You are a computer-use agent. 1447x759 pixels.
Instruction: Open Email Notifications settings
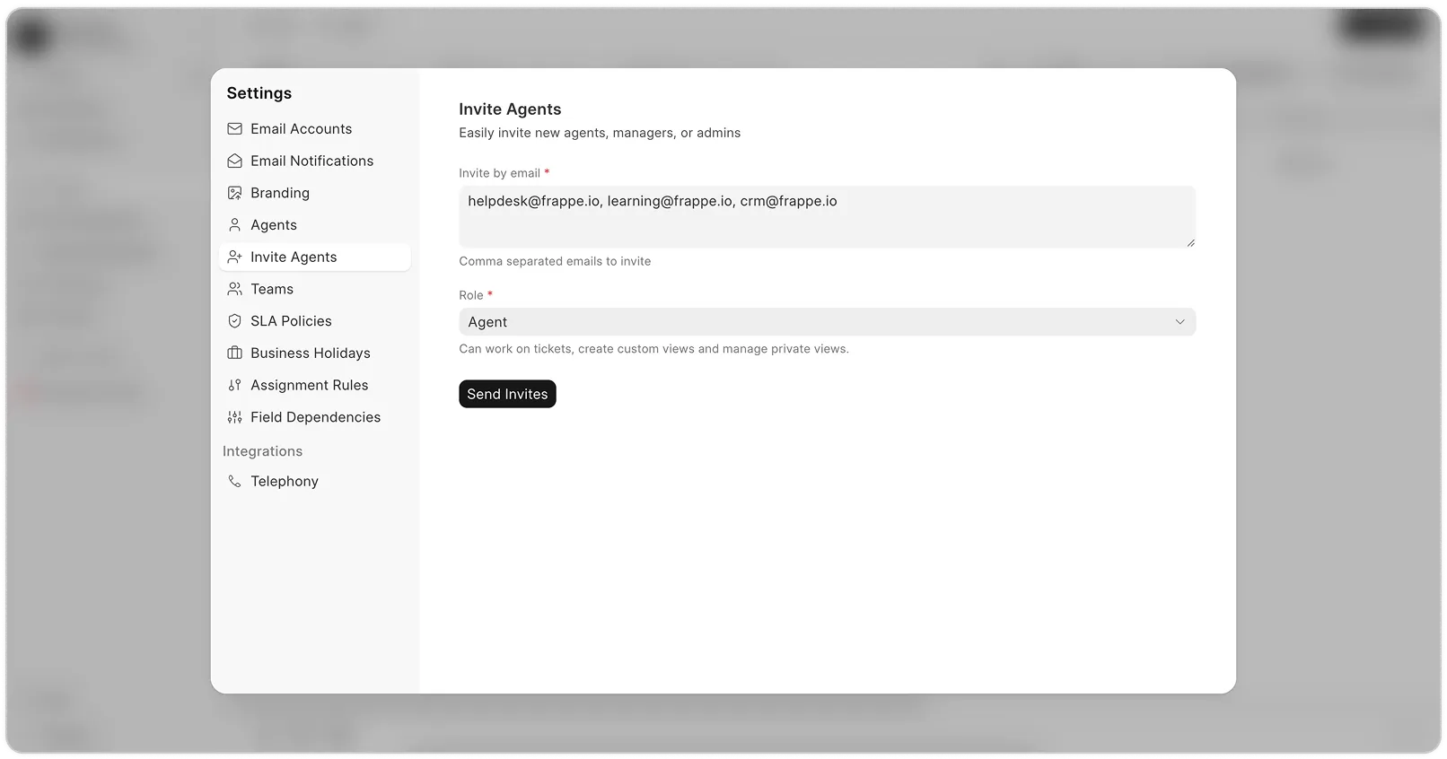coord(311,161)
